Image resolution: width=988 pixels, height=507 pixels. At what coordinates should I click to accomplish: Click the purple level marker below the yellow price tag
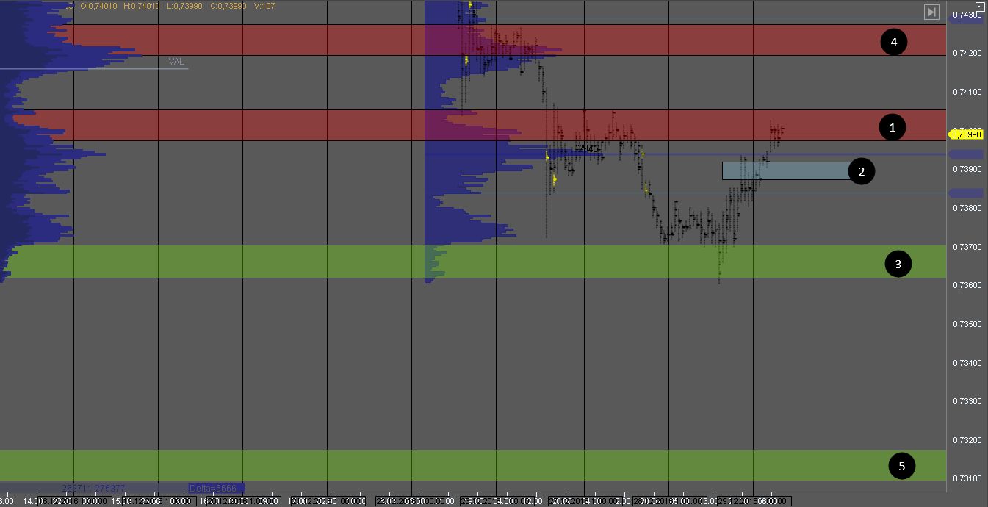[x=966, y=154]
